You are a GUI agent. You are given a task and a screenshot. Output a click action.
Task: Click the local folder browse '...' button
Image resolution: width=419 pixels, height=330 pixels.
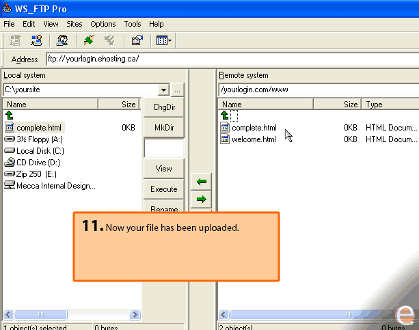pyautogui.click(x=177, y=90)
